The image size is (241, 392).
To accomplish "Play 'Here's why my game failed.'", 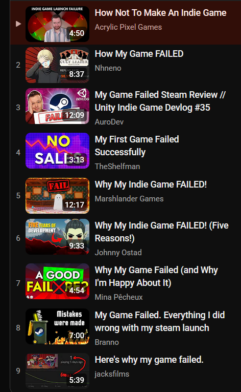I will (x=149, y=360).
